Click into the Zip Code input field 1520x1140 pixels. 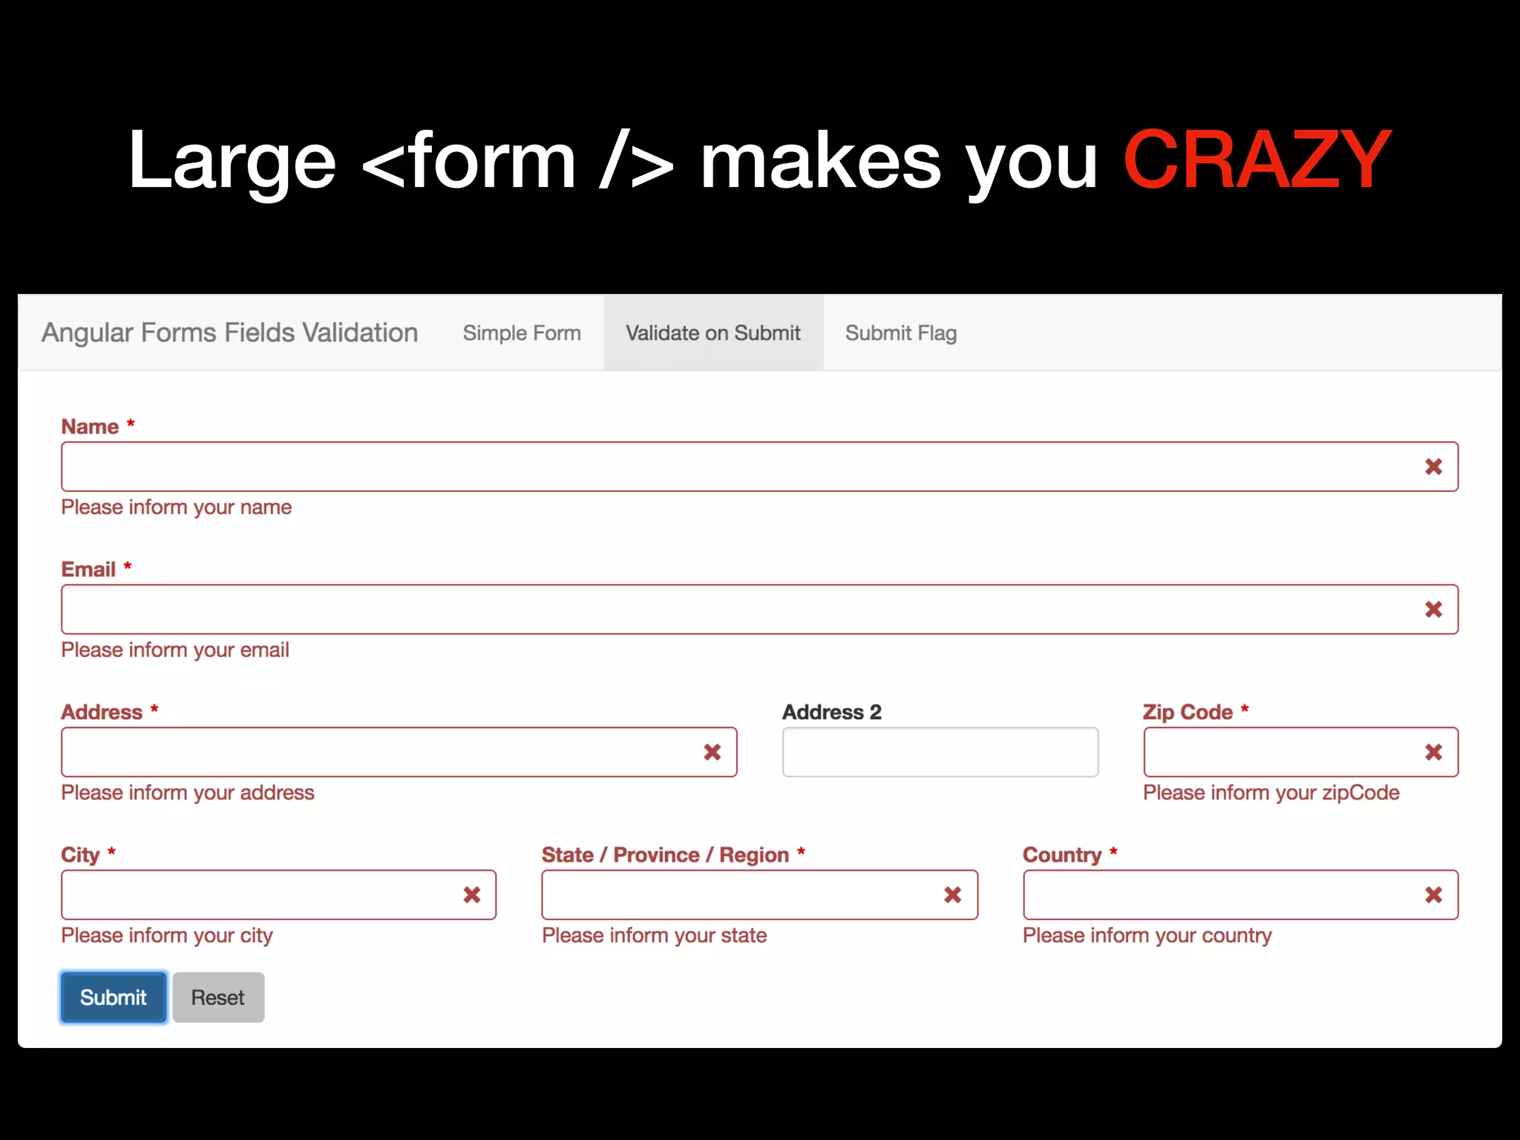[x=1277, y=753]
